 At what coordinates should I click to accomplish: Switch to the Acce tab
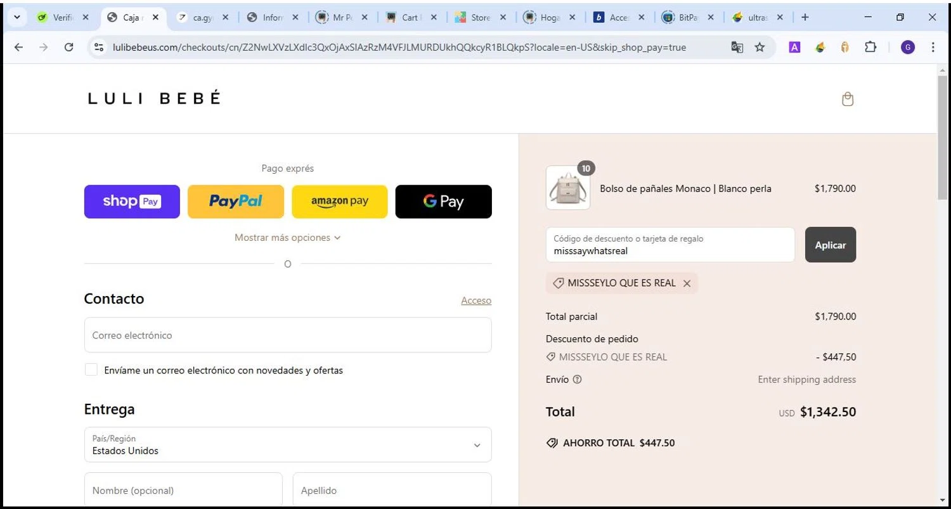pos(618,17)
